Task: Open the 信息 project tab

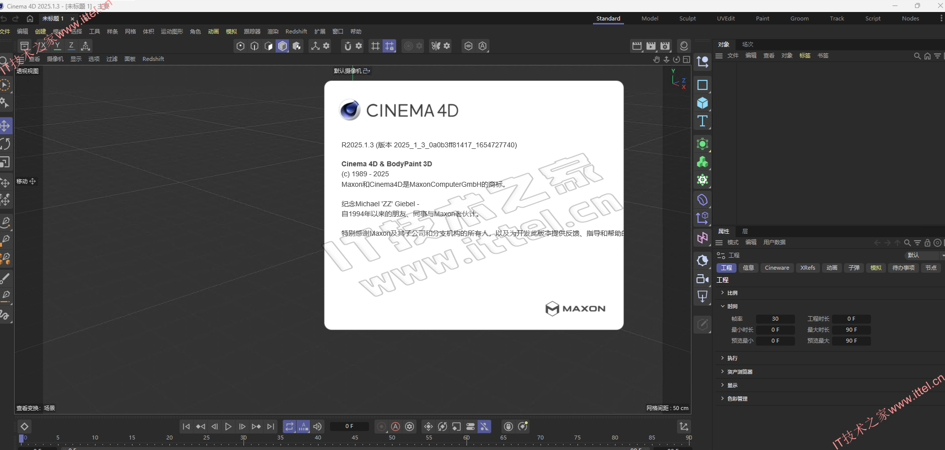Action: [748, 268]
